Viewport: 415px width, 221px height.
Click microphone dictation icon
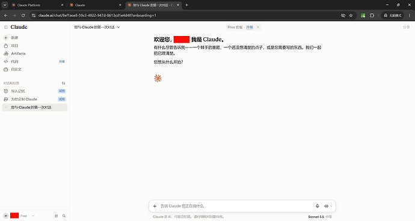(318, 206)
